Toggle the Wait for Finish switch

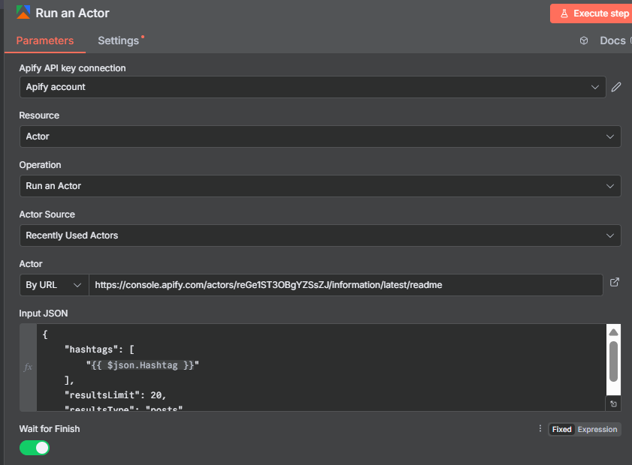tap(35, 448)
